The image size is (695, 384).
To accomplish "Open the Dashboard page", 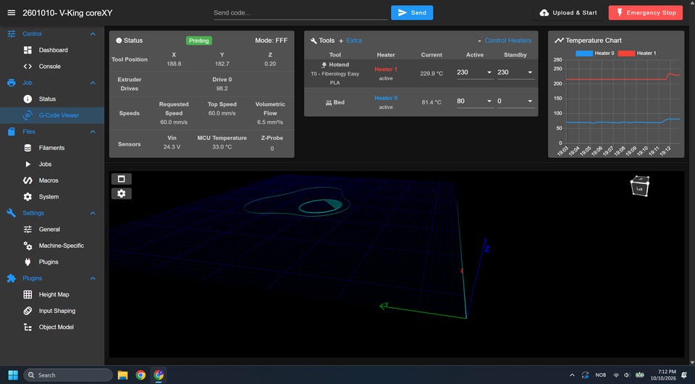I will (52, 50).
